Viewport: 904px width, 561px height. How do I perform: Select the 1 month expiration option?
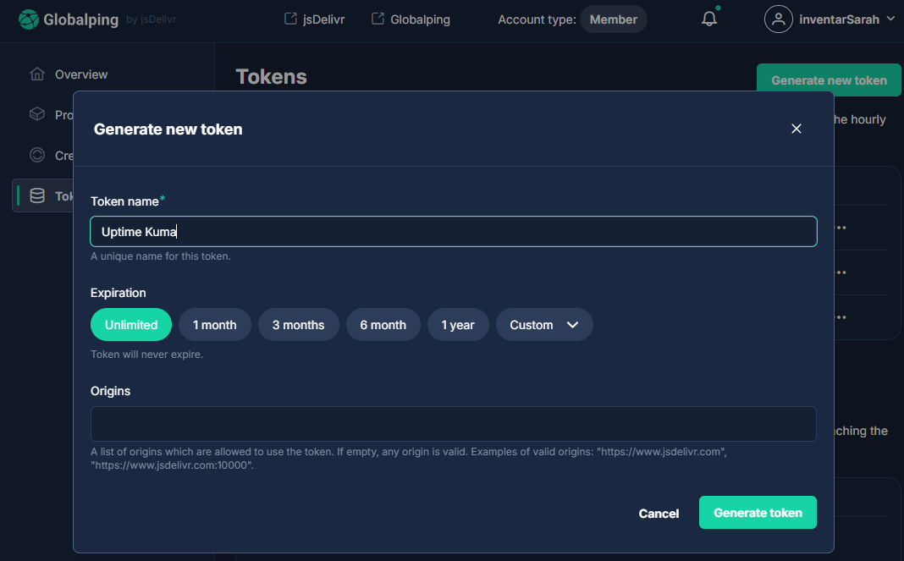(214, 324)
